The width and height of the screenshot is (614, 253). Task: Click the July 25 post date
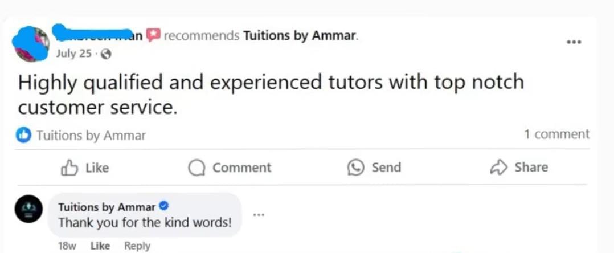74,54
